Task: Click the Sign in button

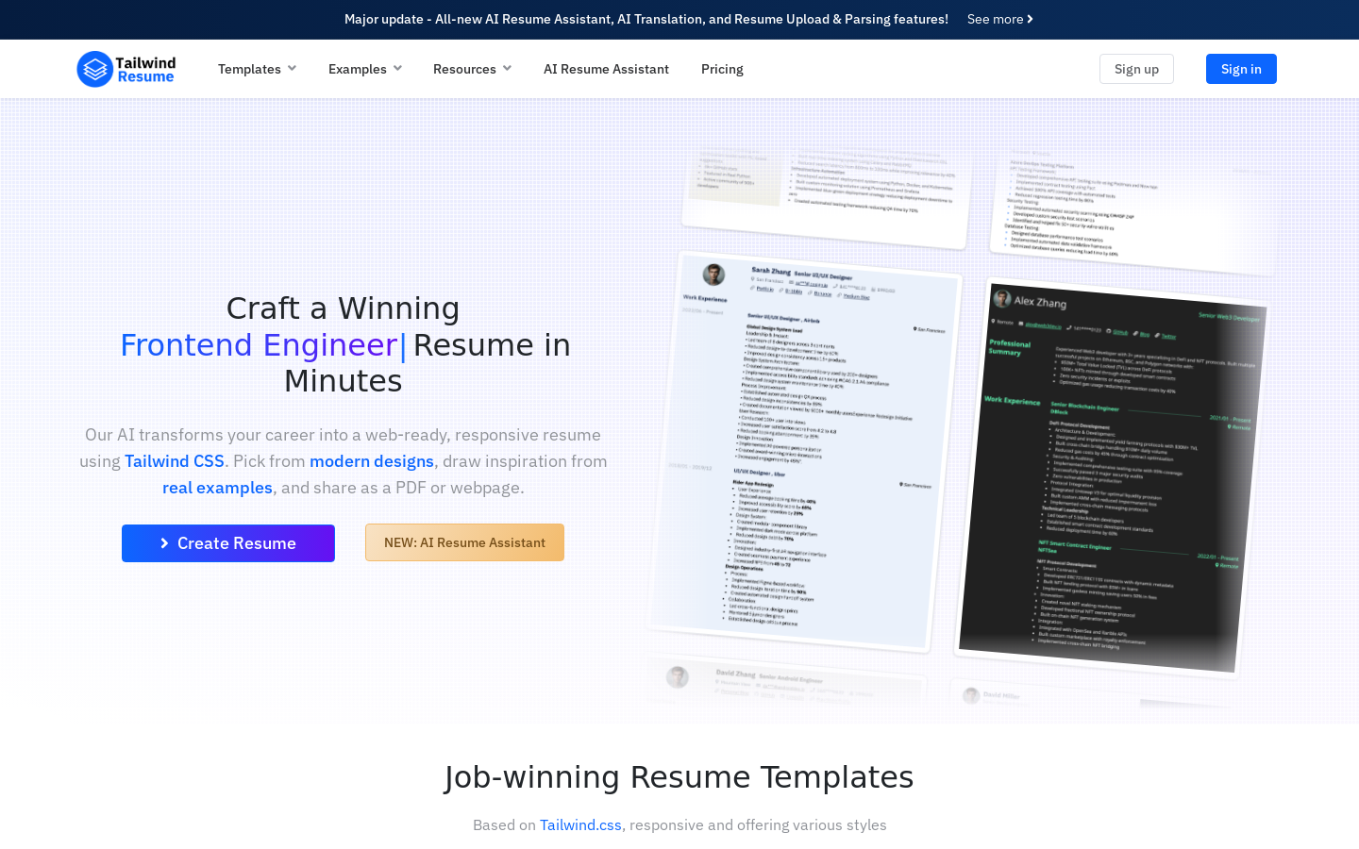Action: pyautogui.click(x=1241, y=69)
